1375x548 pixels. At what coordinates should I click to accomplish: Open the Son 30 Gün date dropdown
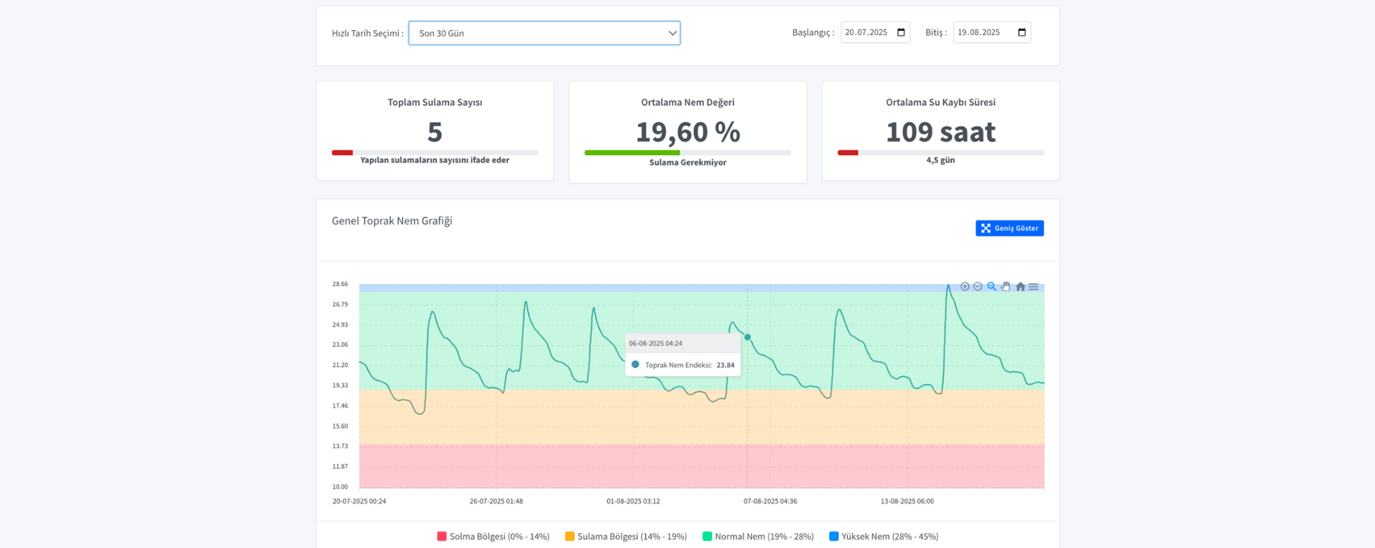click(x=544, y=33)
